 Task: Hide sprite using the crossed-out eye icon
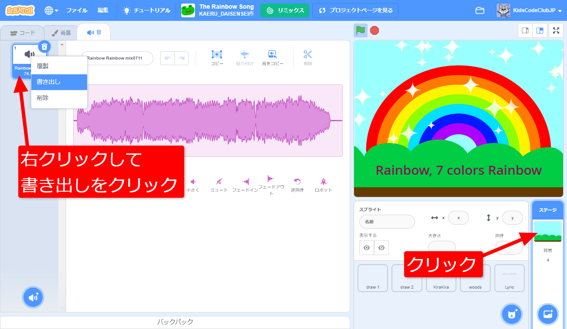tap(381, 248)
